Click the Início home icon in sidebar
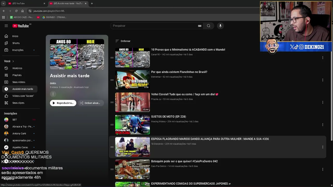Screen dimensions: 333x187 tap(6, 36)
